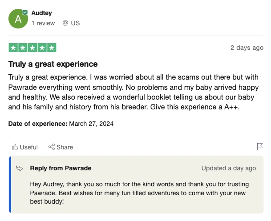Open the "Truly a great experience" review title

point(53,64)
